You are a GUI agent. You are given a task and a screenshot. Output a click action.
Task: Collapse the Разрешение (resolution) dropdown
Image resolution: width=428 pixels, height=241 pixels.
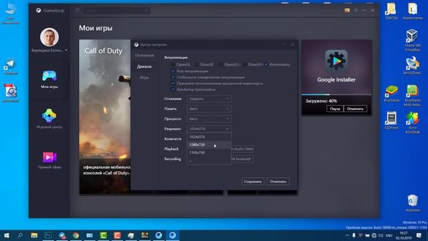point(209,129)
